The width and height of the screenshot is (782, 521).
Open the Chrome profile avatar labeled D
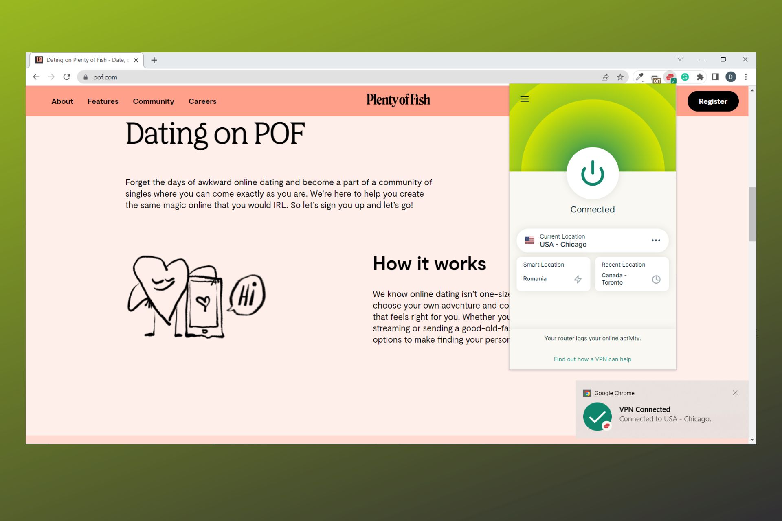pyautogui.click(x=731, y=77)
